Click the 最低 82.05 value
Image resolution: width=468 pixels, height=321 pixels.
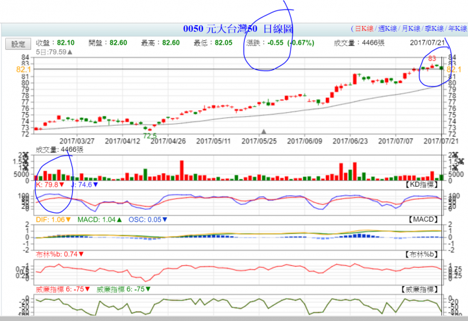(213, 43)
